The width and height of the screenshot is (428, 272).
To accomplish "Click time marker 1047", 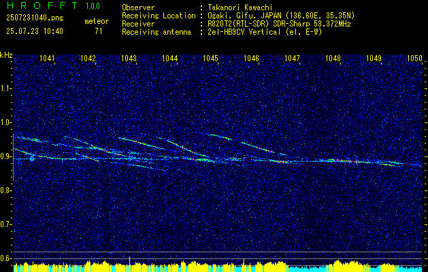I will click(x=292, y=58).
